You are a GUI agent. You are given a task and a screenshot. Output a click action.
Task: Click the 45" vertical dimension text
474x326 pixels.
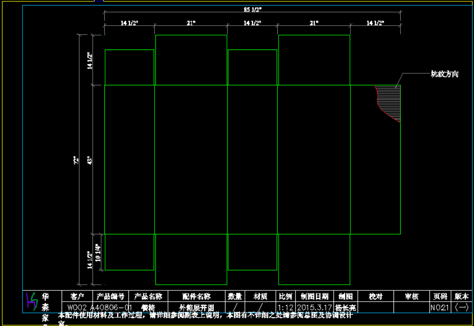[89, 160]
